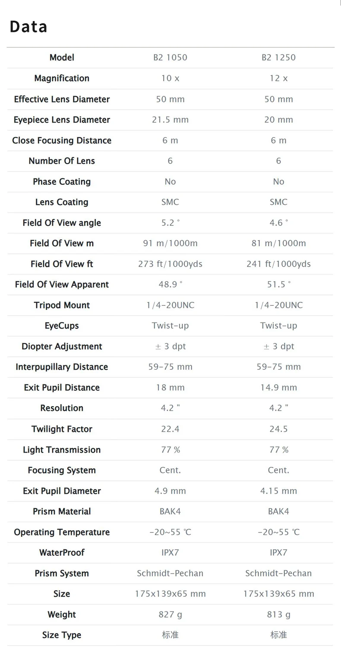Screen dimensions: 341x656
Task: Click the 273 ft/1000yds value
Action: (170, 264)
